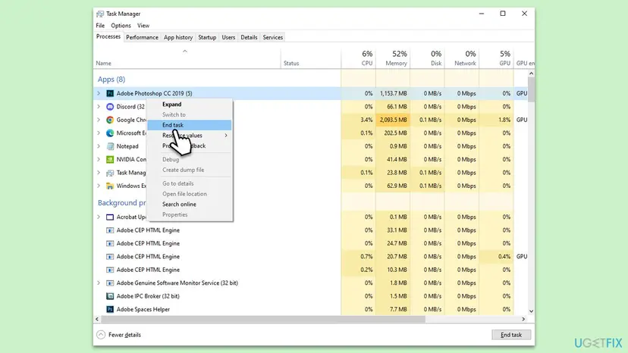This screenshot has height=353, width=628.
Task: Click the horizontal scrollbar right arrow
Action: (x=523, y=319)
